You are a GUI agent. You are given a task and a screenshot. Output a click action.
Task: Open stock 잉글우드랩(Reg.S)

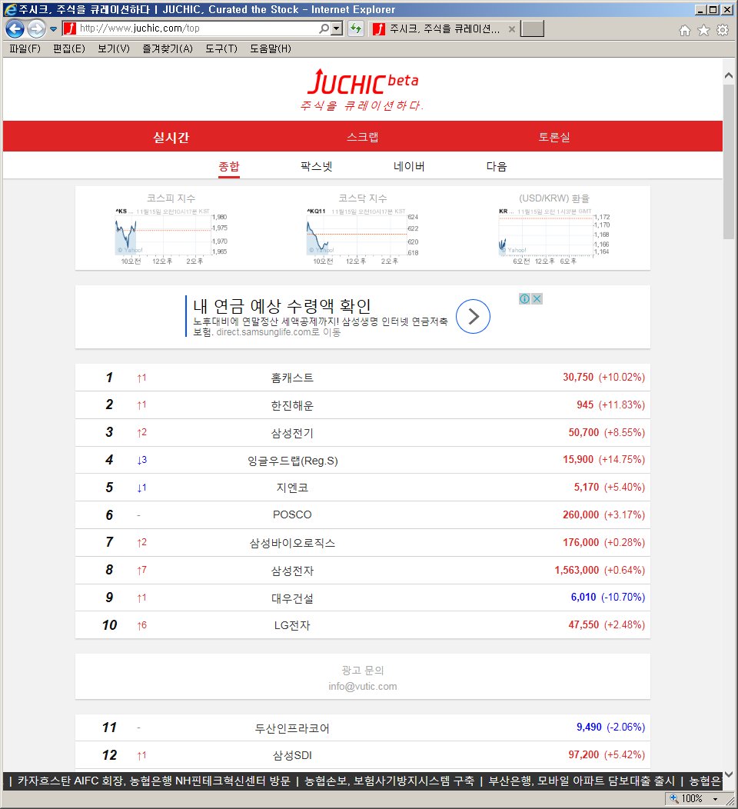[292, 461]
